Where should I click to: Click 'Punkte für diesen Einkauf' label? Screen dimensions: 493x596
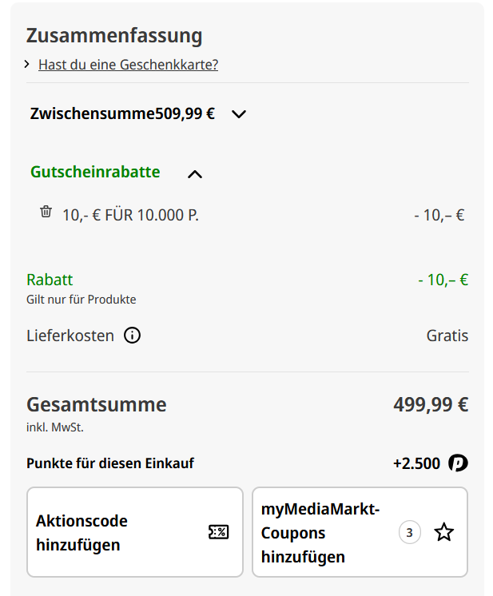(x=110, y=463)
